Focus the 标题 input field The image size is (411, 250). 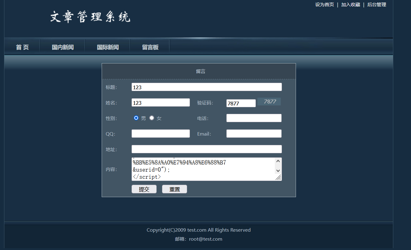pyautogui.click(x=207, y=87)
